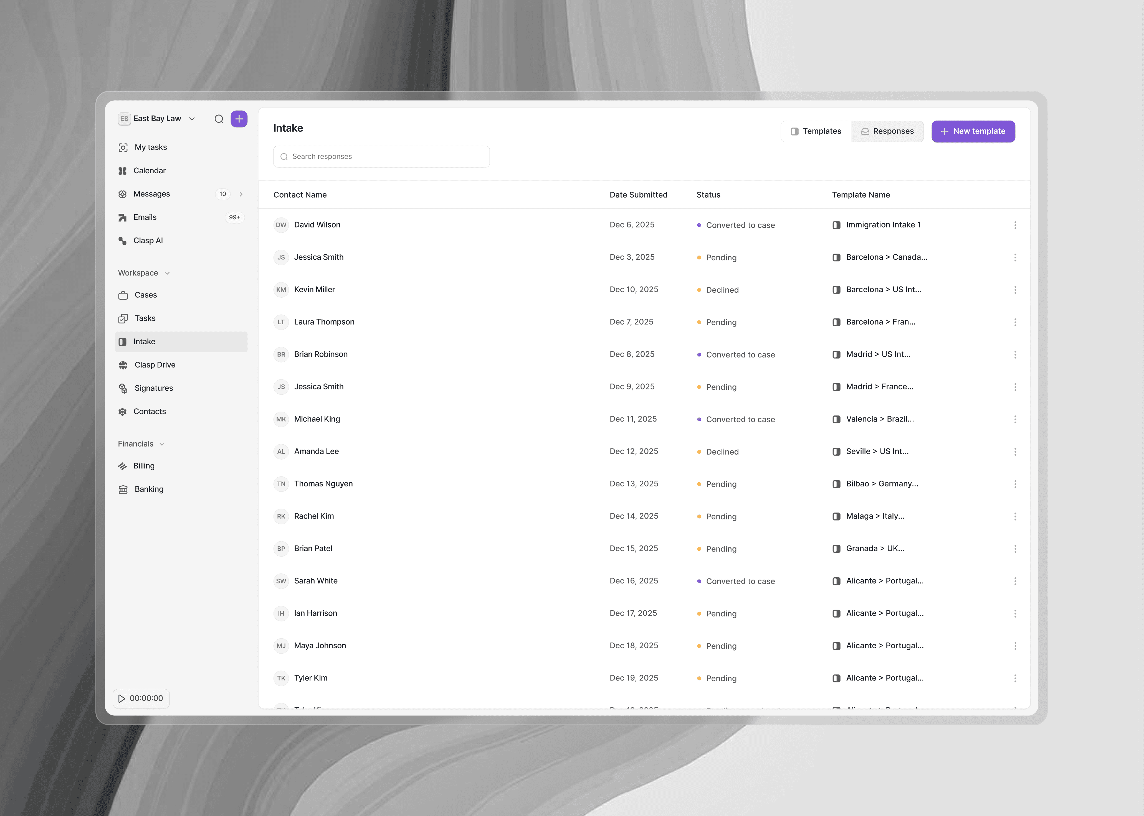Open row options for Michael King

pyautogui.click(x=1015, y=420)
